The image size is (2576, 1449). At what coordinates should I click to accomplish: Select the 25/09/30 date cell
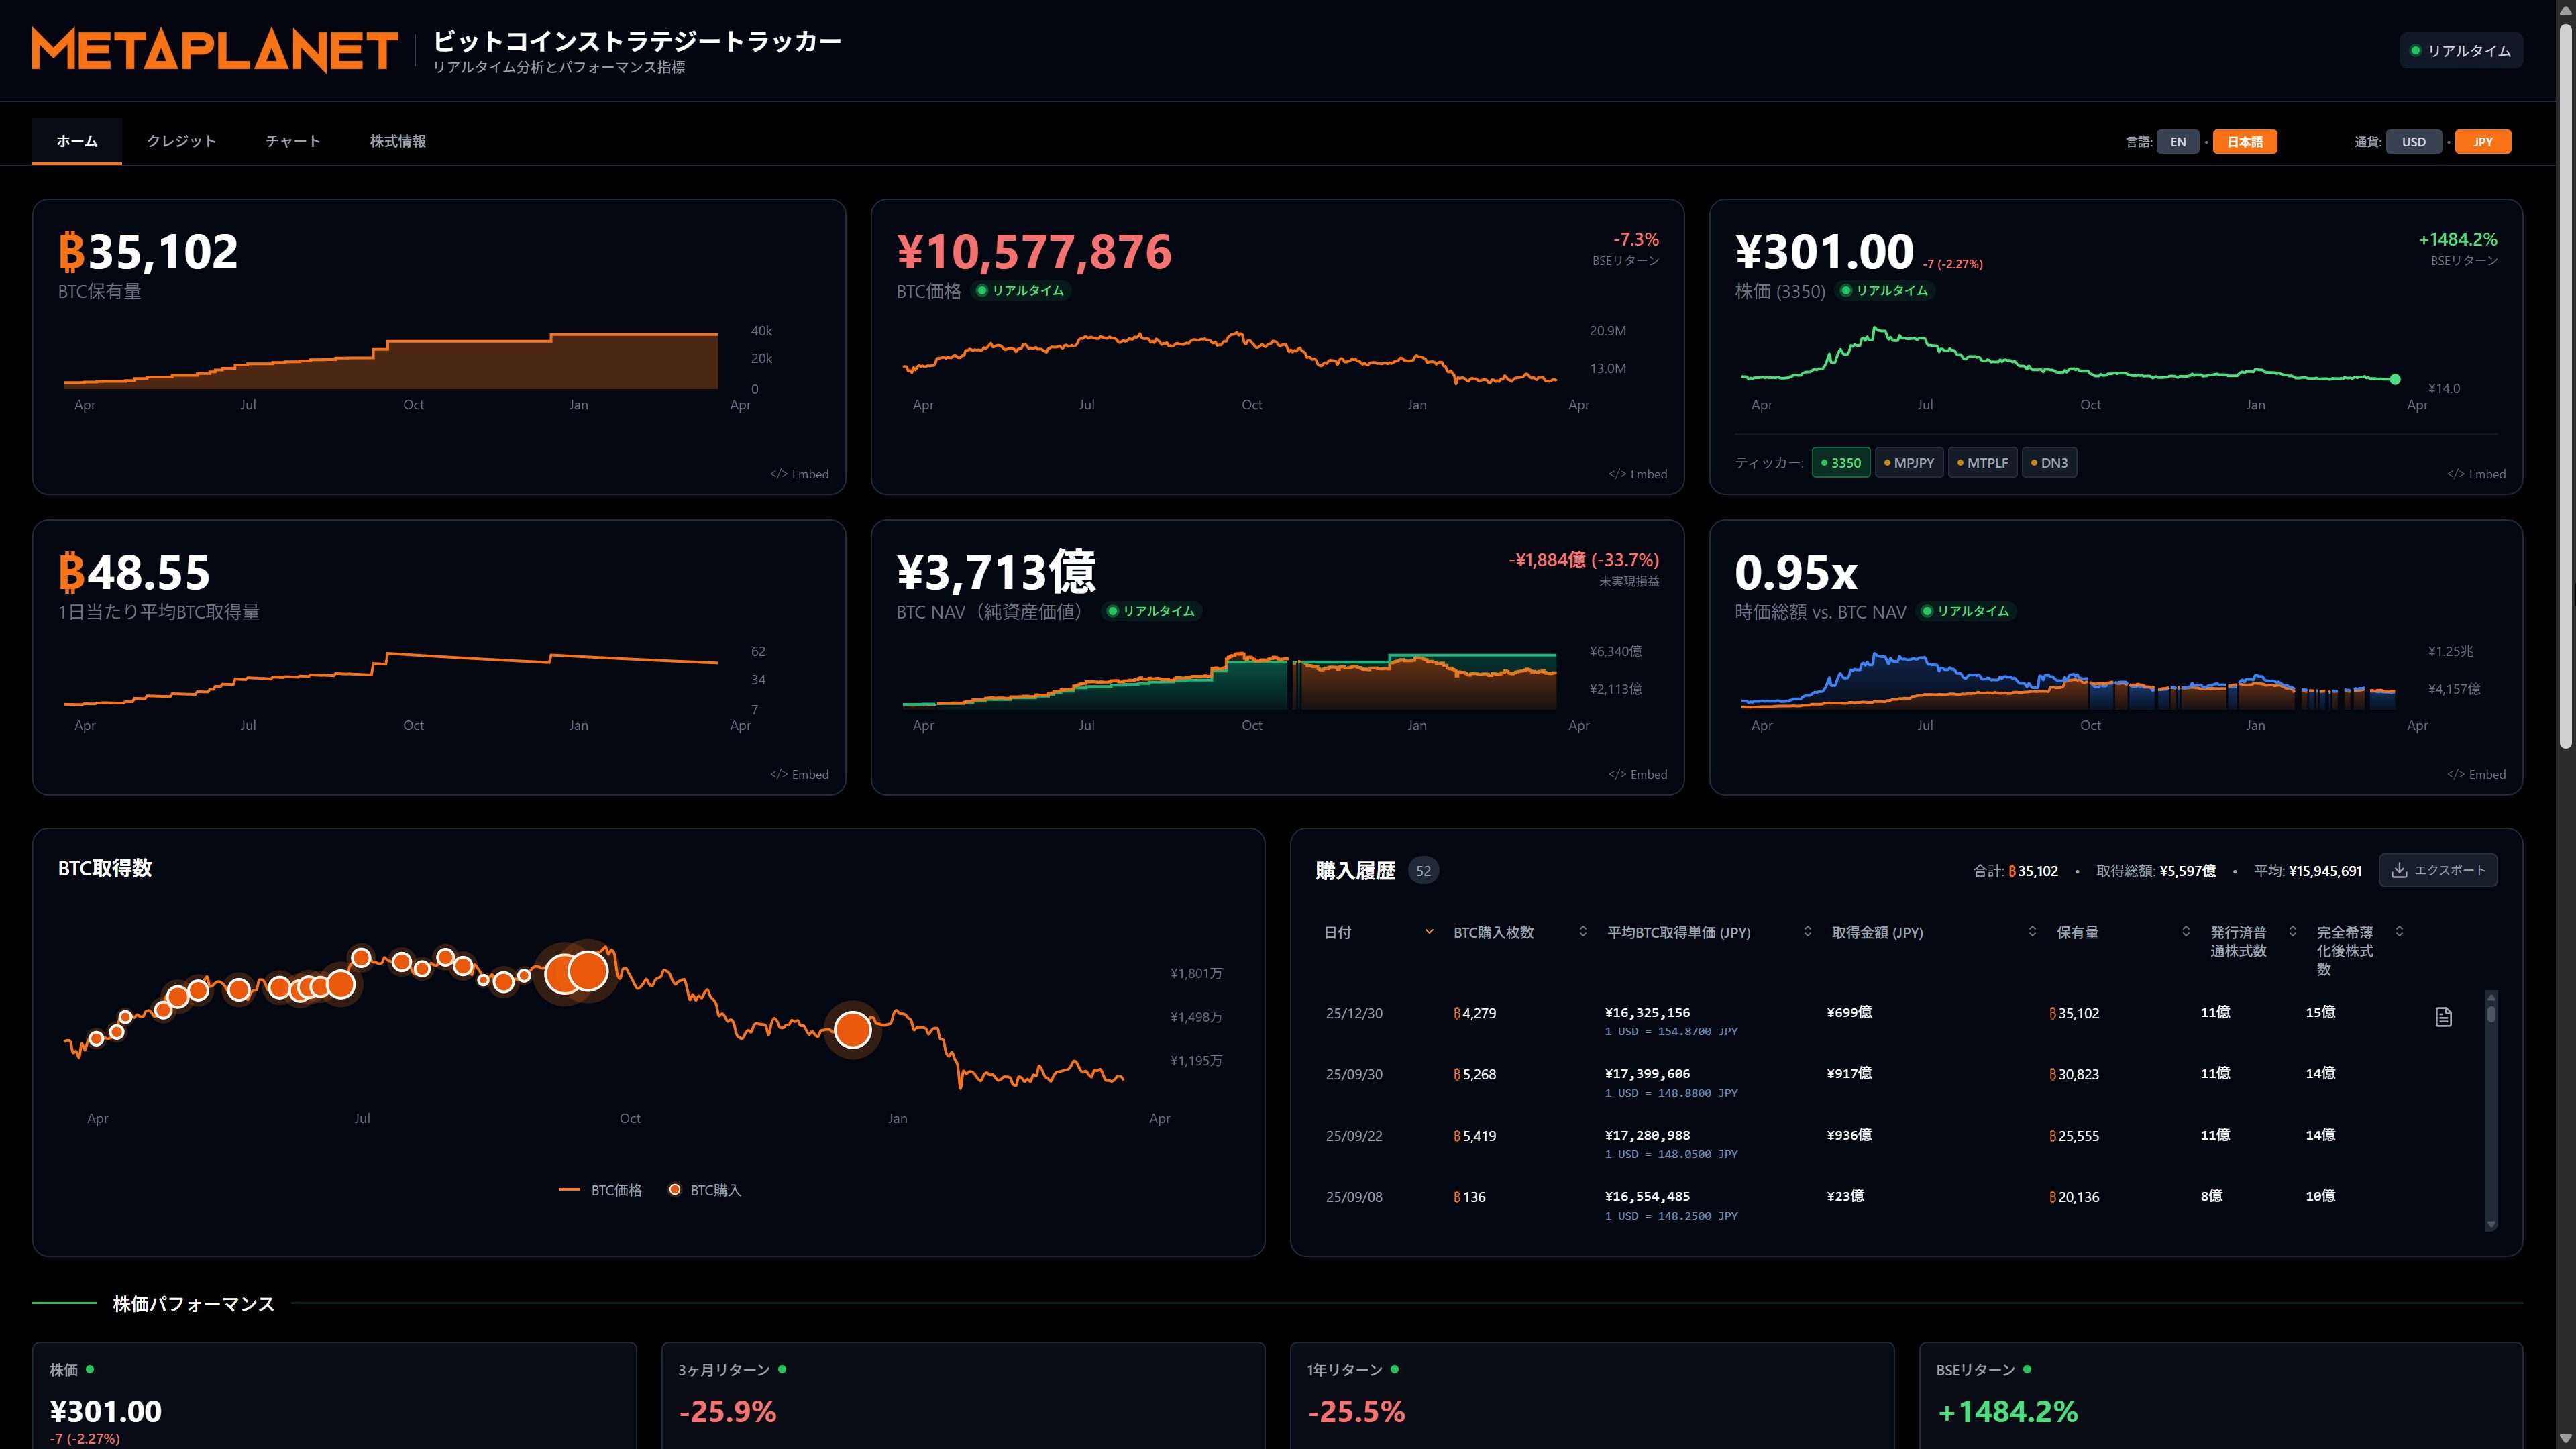click(x=1354, y=1074)
